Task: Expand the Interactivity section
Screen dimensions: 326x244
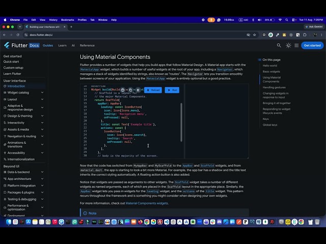Action: pos(42,123)
